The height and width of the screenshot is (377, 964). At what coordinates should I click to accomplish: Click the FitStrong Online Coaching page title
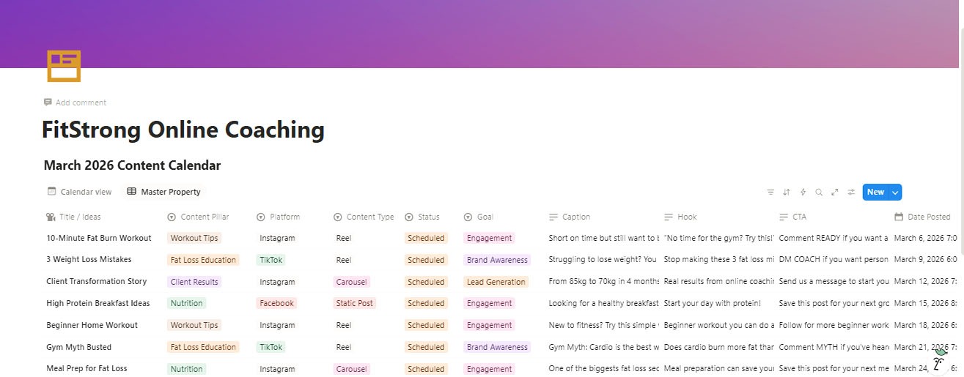tap(183, 130)
